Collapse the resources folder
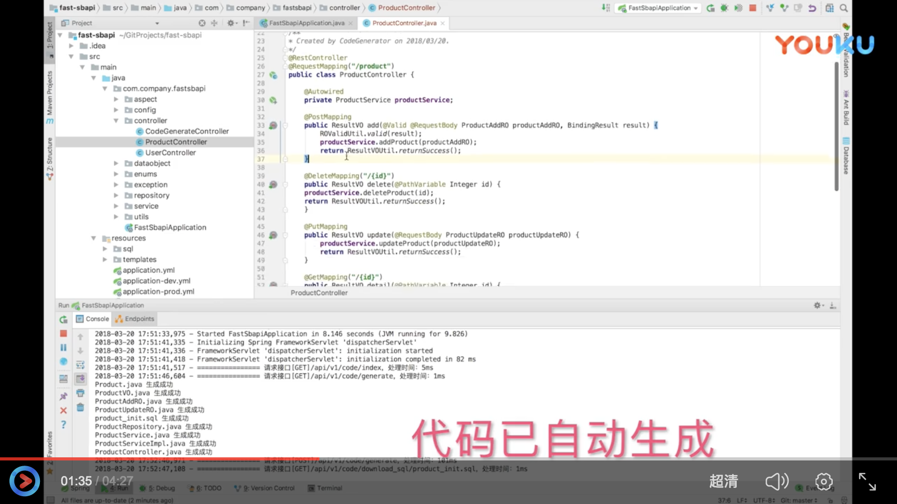 (x=94, y=239)
